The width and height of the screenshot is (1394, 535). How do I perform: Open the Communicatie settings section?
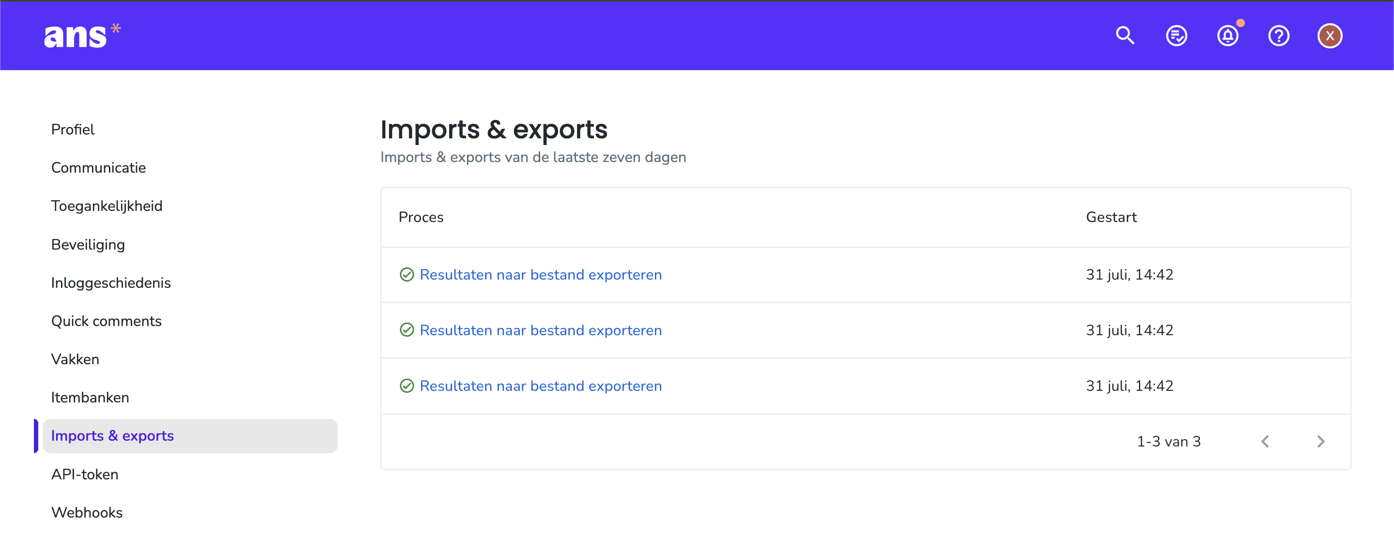pyautogui.click(x=98, y=168)
